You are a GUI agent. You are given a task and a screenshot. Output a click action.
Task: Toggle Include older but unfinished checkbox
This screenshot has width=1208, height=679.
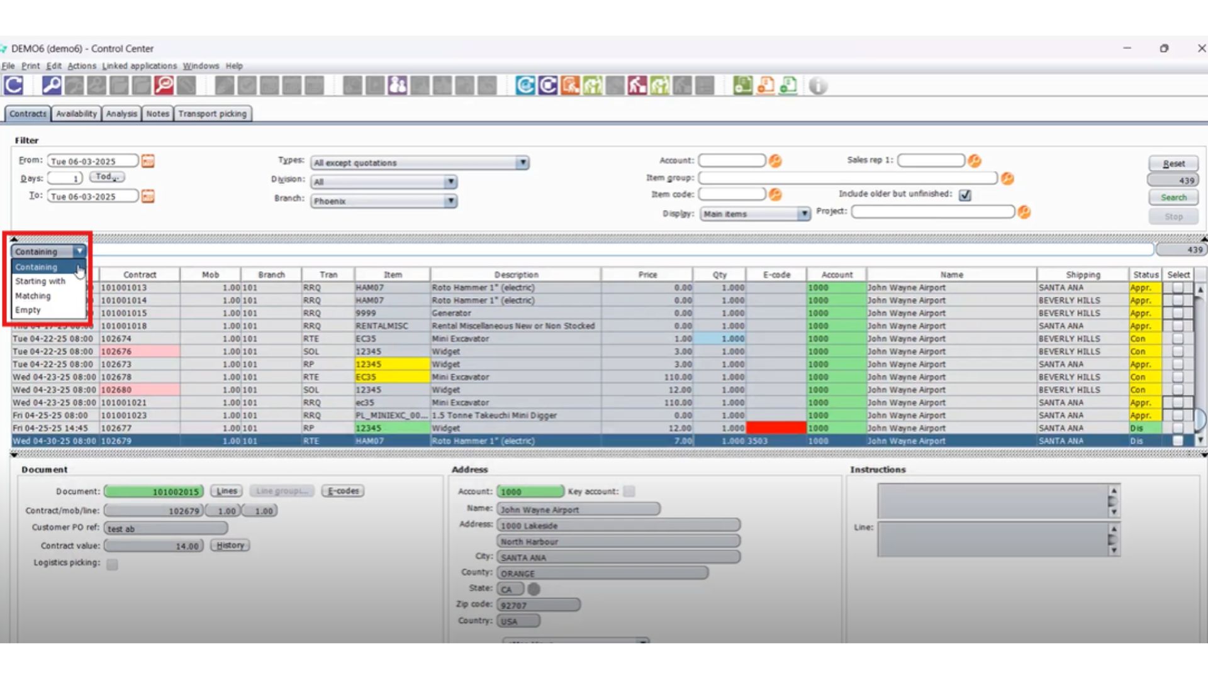click(x=965, y=195)
